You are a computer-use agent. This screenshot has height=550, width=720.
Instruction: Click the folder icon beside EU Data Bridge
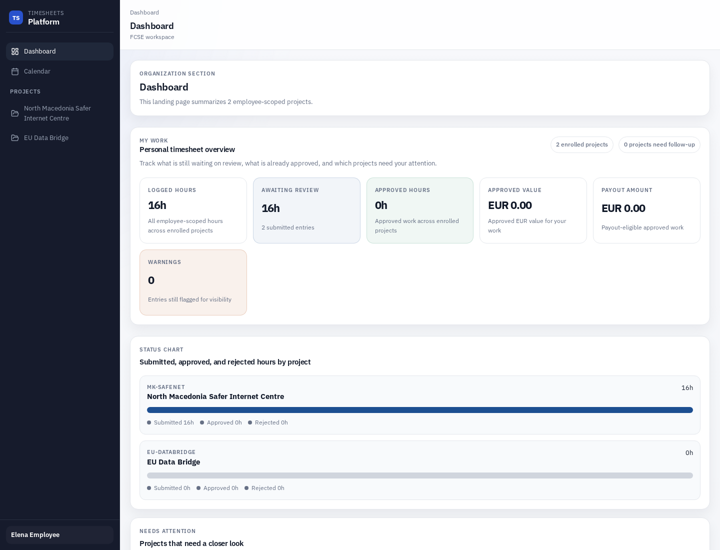pyautogui.click(x=15, y=137)
